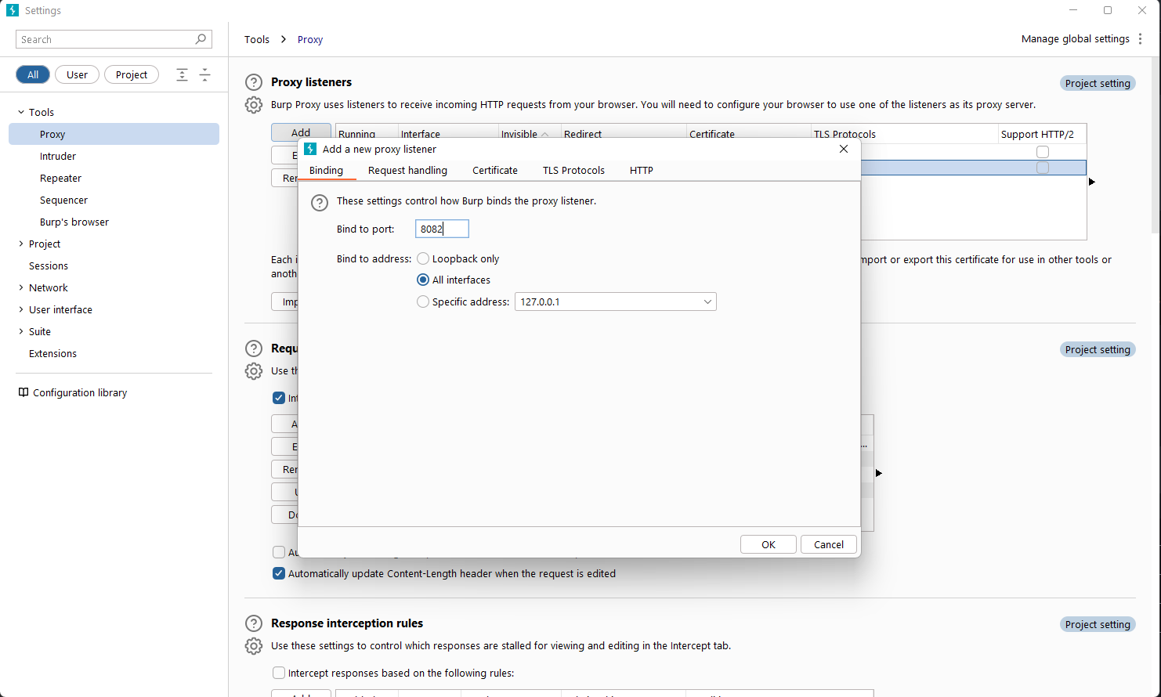Expand all settings sections icon
This screenshot has height=697, width=1161.
(x=182, y=75)
